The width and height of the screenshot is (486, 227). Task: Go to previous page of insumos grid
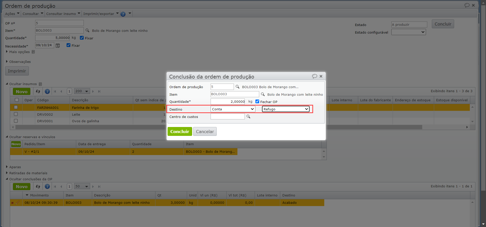(x=61, y=91)
